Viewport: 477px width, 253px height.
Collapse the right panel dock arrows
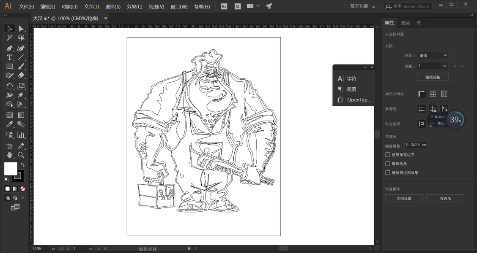472,15
